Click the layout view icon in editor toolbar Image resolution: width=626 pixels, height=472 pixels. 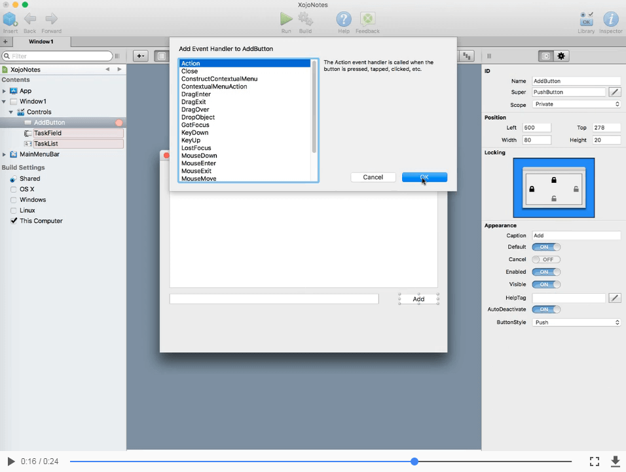pos(161,56)
